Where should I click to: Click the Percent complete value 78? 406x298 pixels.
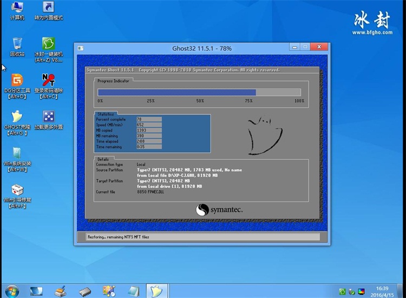(149, 119)
